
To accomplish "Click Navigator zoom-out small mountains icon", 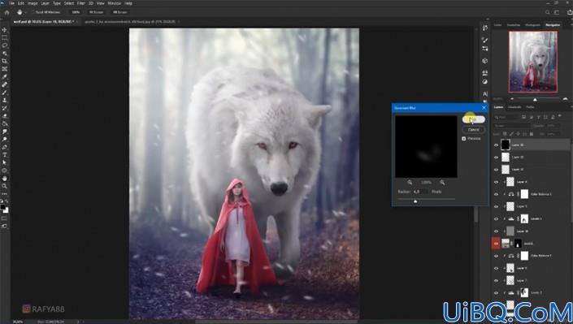I will coord(511,99).
